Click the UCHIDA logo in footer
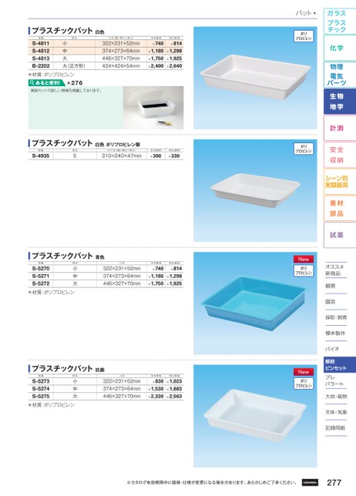This screenshot has width=356, height=496. tap(310, 482)
